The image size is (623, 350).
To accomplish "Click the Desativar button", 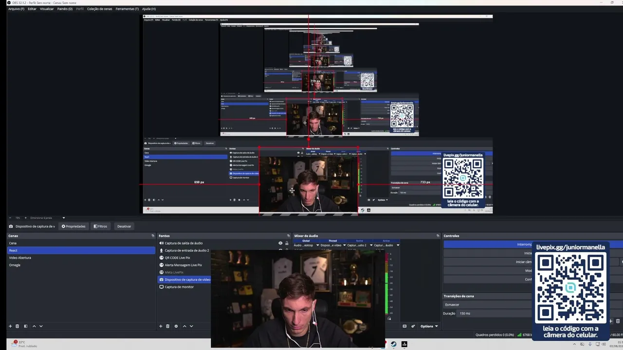I will (x=124, y=226).
